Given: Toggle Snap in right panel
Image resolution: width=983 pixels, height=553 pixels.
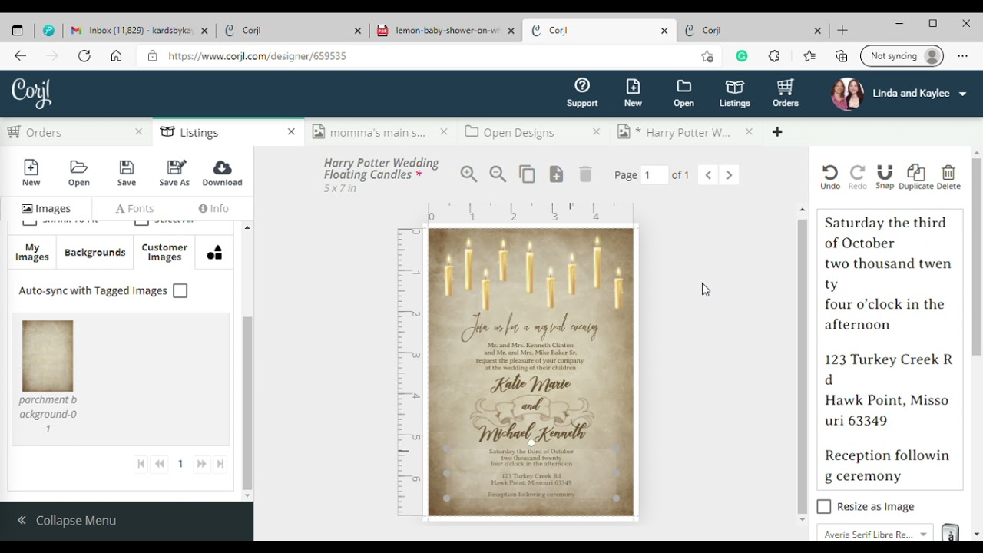Looking at the screenshot, I should (885, 177).
